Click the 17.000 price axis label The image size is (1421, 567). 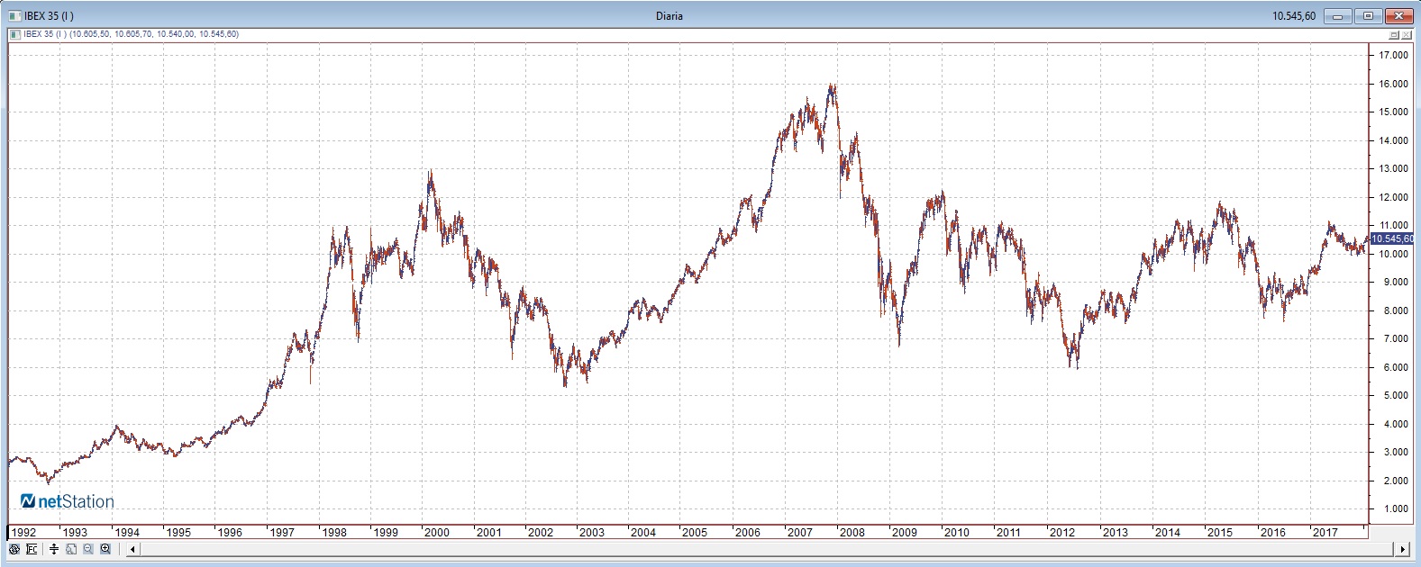1394,55
